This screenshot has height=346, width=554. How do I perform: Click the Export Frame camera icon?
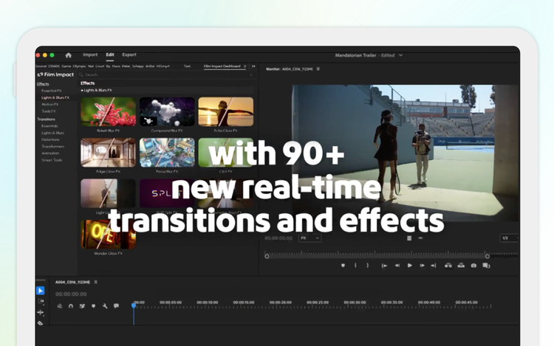473,266
